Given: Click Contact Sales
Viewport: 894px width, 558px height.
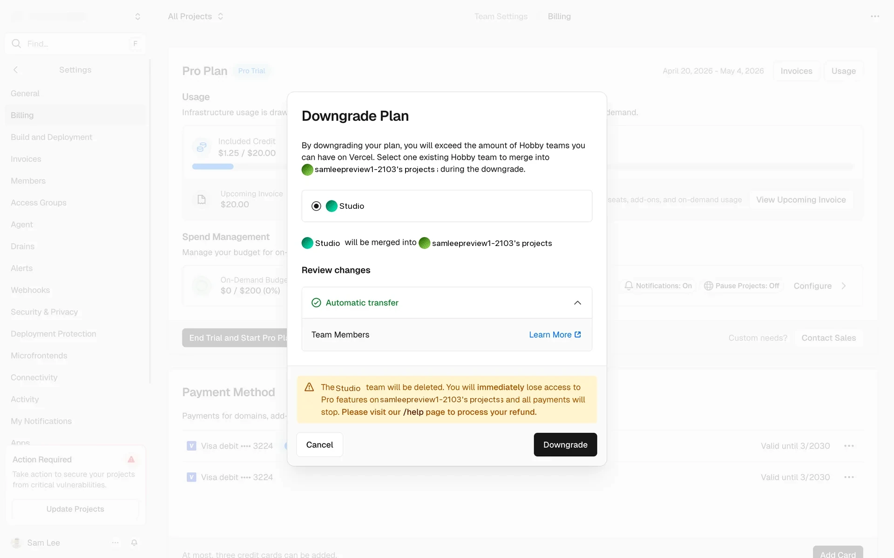Looking at the screenshot, I should 828,338.
